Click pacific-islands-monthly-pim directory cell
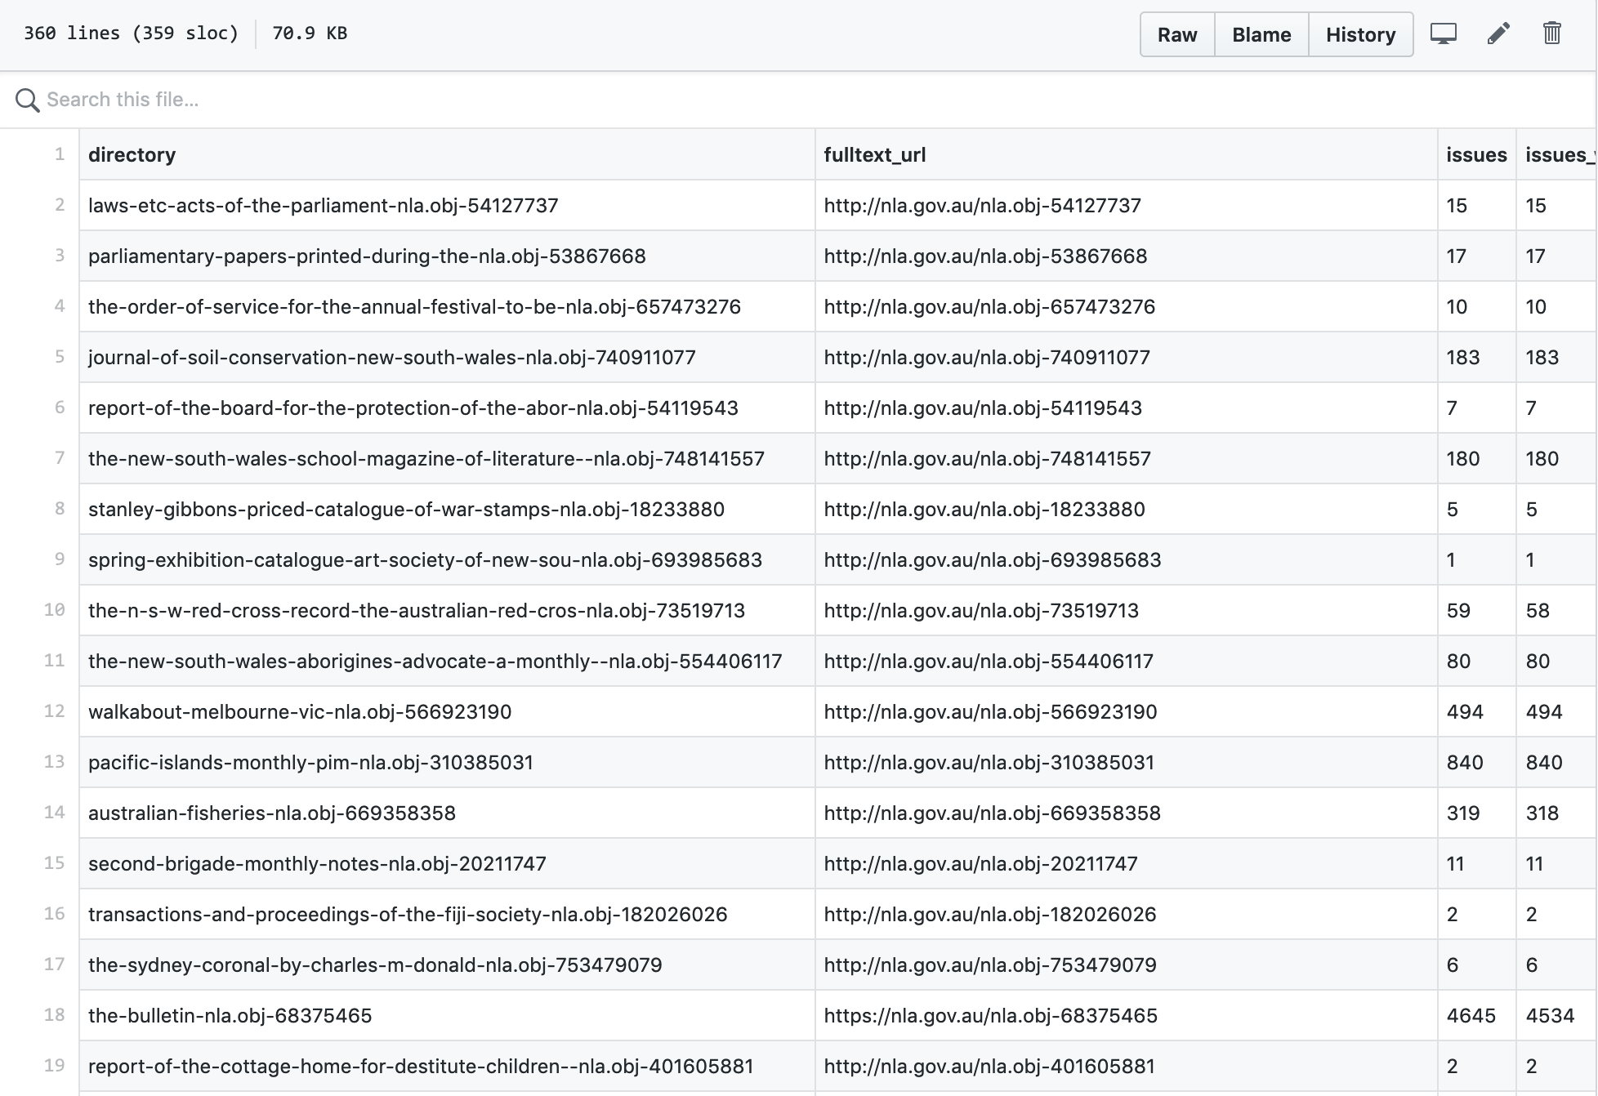The width and height of the screenshot is (1598, 1096). click(310, 763)
